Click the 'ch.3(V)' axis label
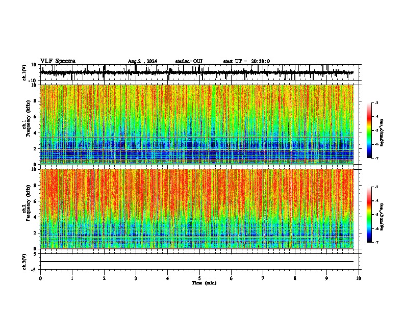 pos(24,262)
